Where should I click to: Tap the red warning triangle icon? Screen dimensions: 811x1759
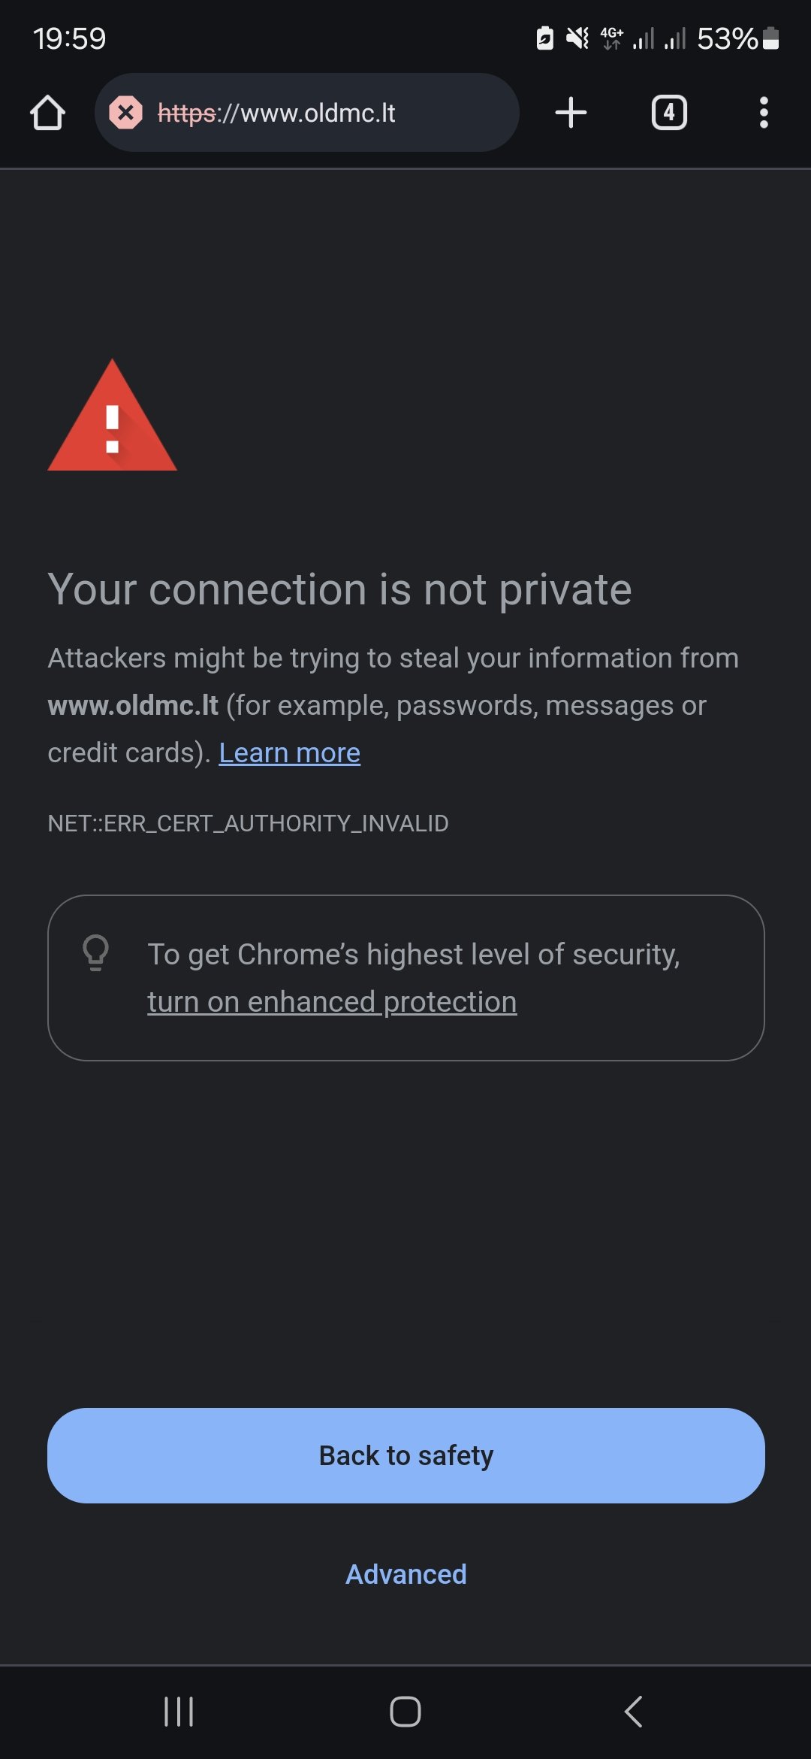pos(113,415)
